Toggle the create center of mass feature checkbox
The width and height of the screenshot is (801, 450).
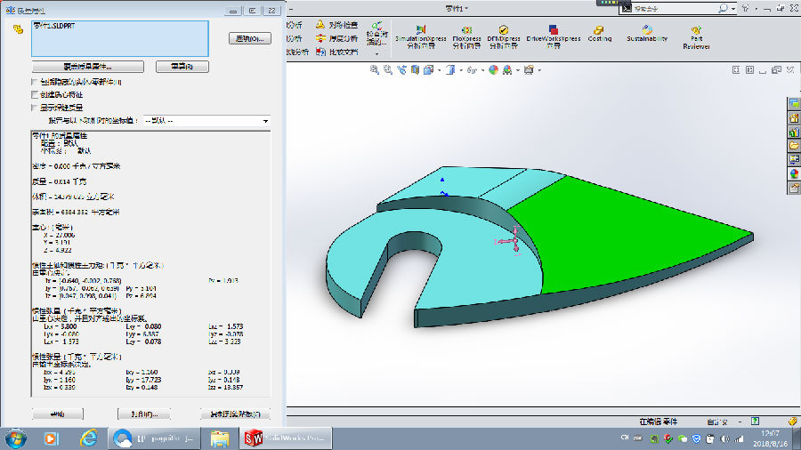(x=35, y=94)
